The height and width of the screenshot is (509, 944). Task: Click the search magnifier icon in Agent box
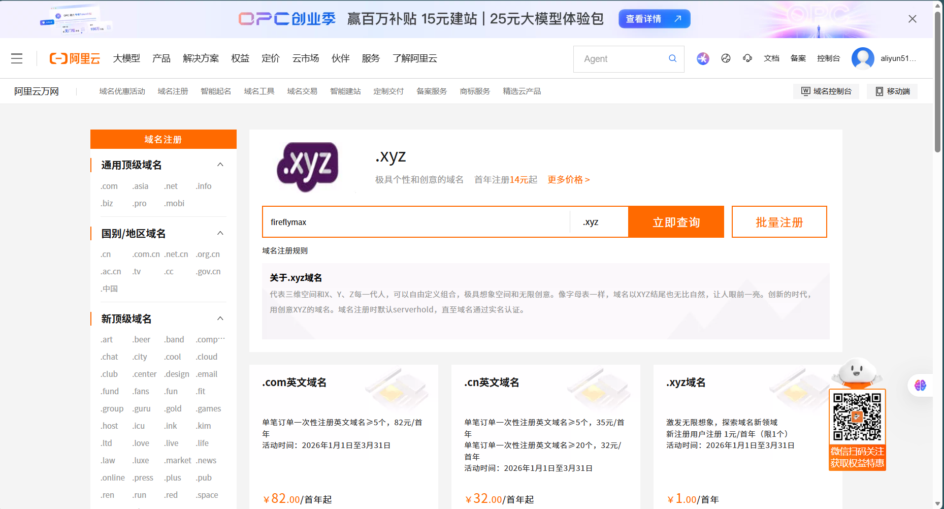pyautogui.click(x=672, y=58)
